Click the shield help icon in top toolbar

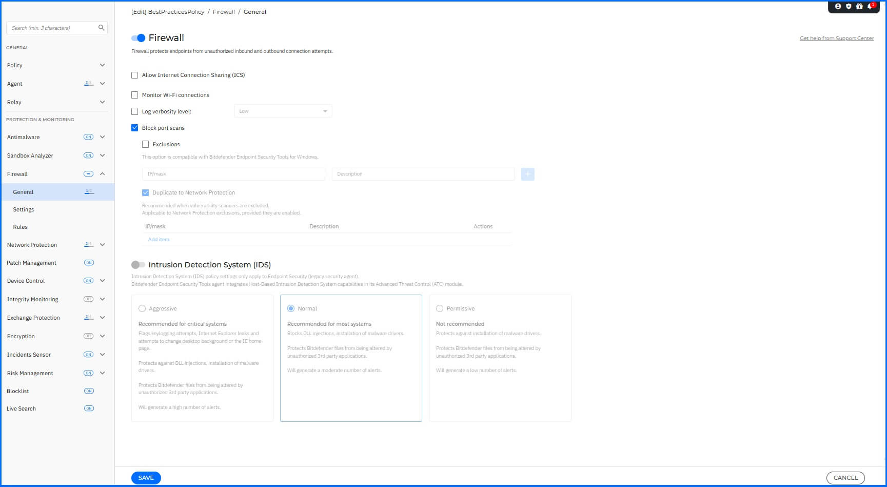pos(849,6)
